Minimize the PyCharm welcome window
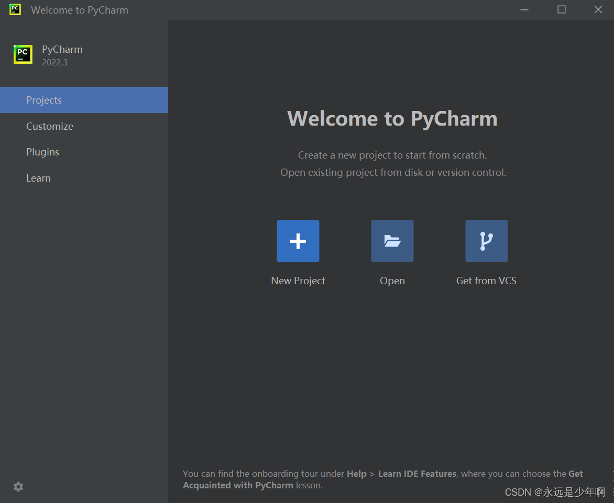614x503 pixels. click(524, 10)
